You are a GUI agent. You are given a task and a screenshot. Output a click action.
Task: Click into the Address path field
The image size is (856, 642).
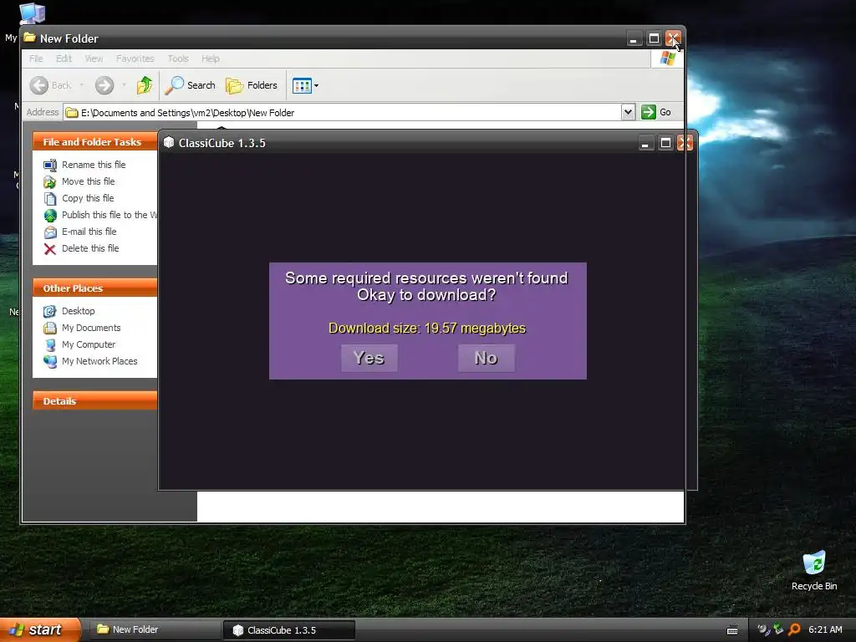tap(342, 113)
